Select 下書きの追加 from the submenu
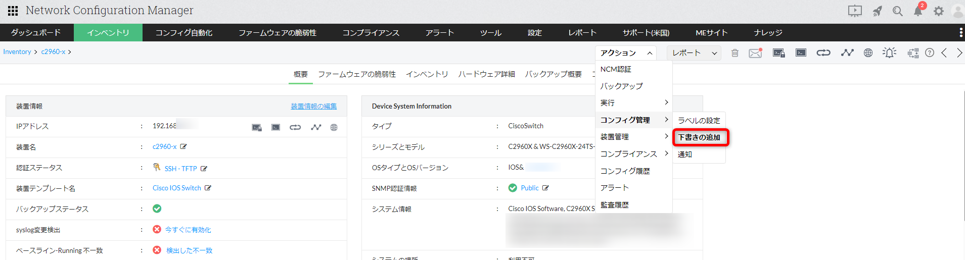The height and width of the screenshot is (260, 965). (x=700, y=137)
